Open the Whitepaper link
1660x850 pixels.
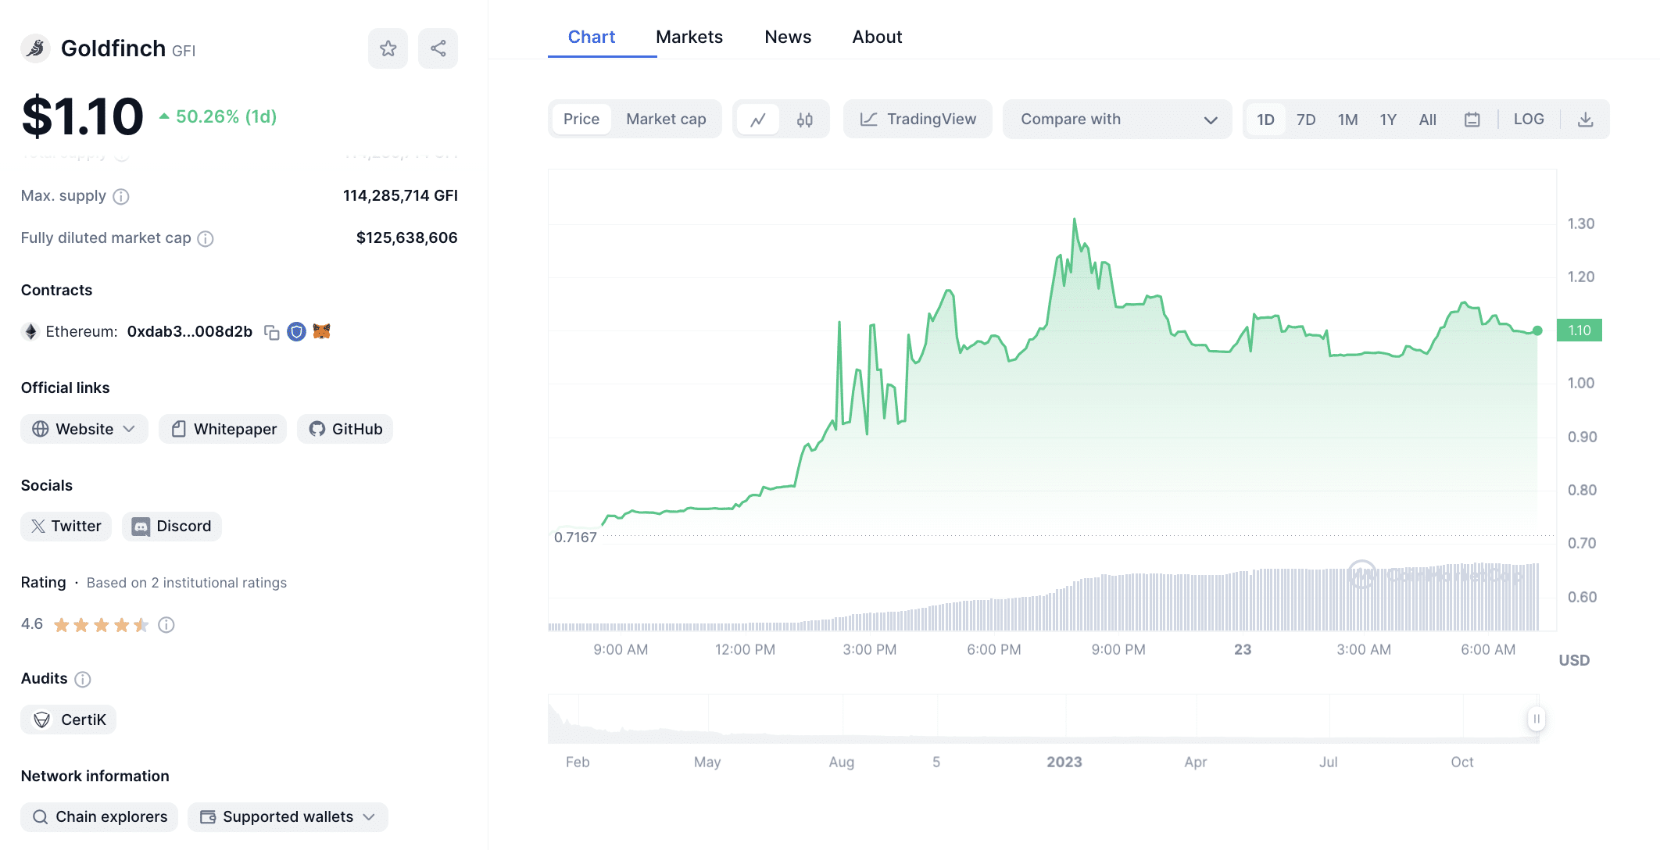(x=223, y=429)
